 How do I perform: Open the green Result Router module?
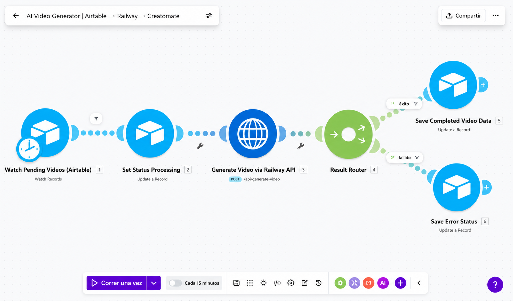click(348, 134)
